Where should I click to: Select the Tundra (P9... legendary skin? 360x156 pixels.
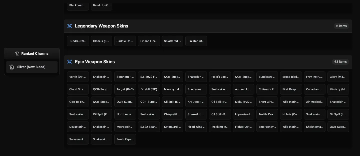(78, 41)
